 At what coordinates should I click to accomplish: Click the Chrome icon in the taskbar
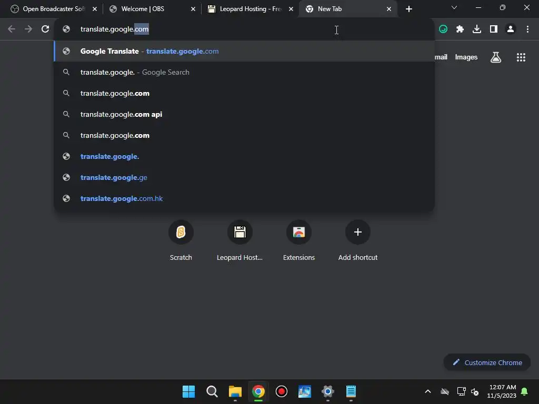pos(258,391)
